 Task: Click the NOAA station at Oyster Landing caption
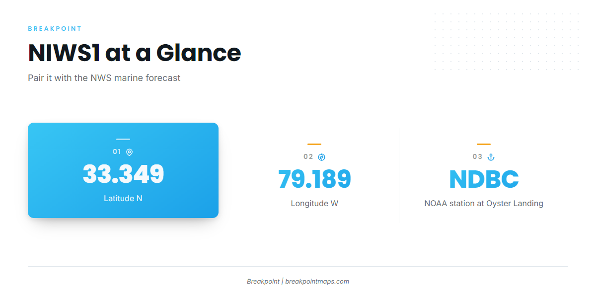point(484,203)
